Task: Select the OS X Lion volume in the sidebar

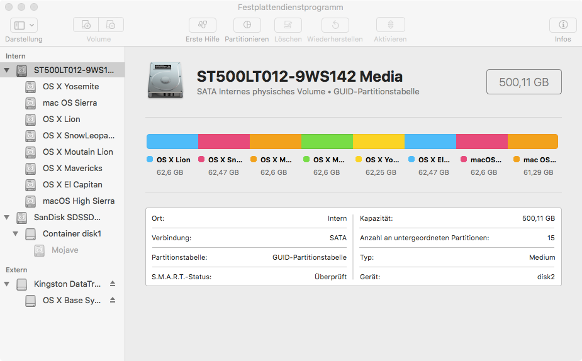Action: [x=62, y=119]
